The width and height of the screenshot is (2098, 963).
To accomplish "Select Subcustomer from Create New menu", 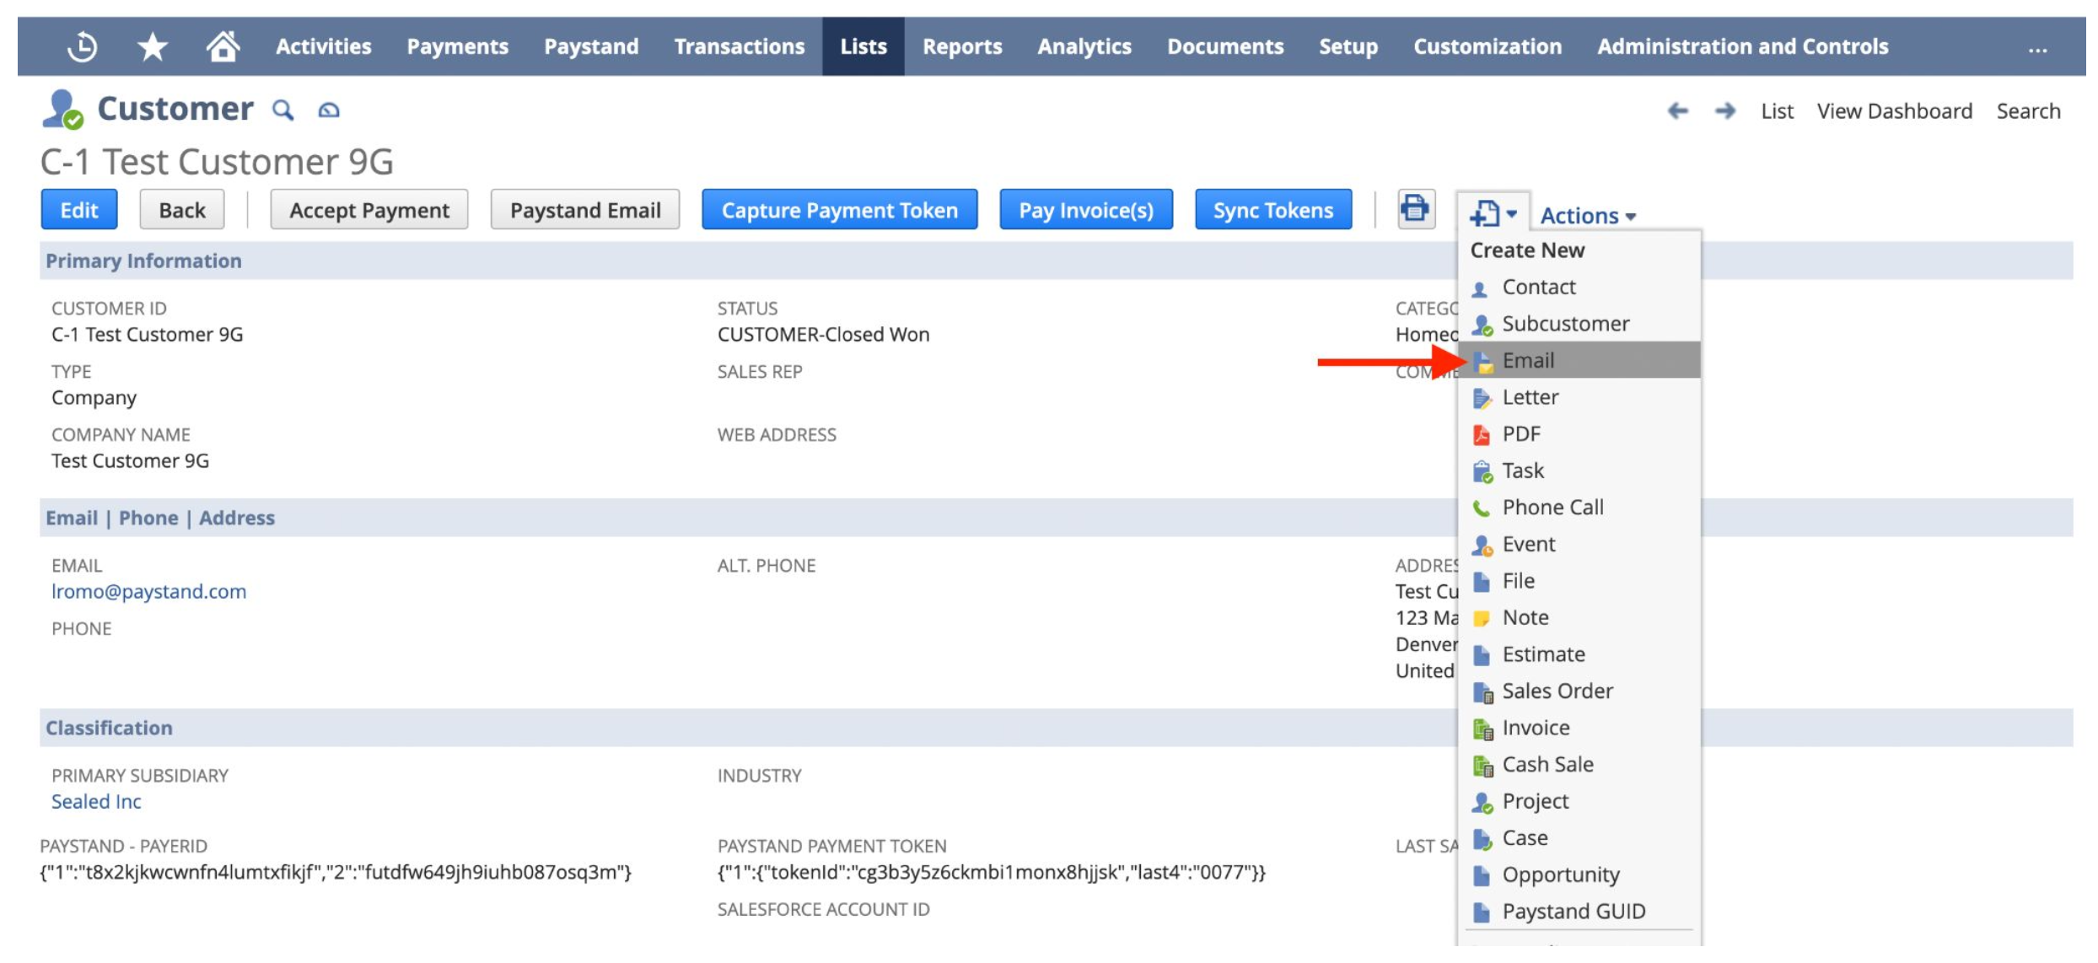I will pos(1579,324).
